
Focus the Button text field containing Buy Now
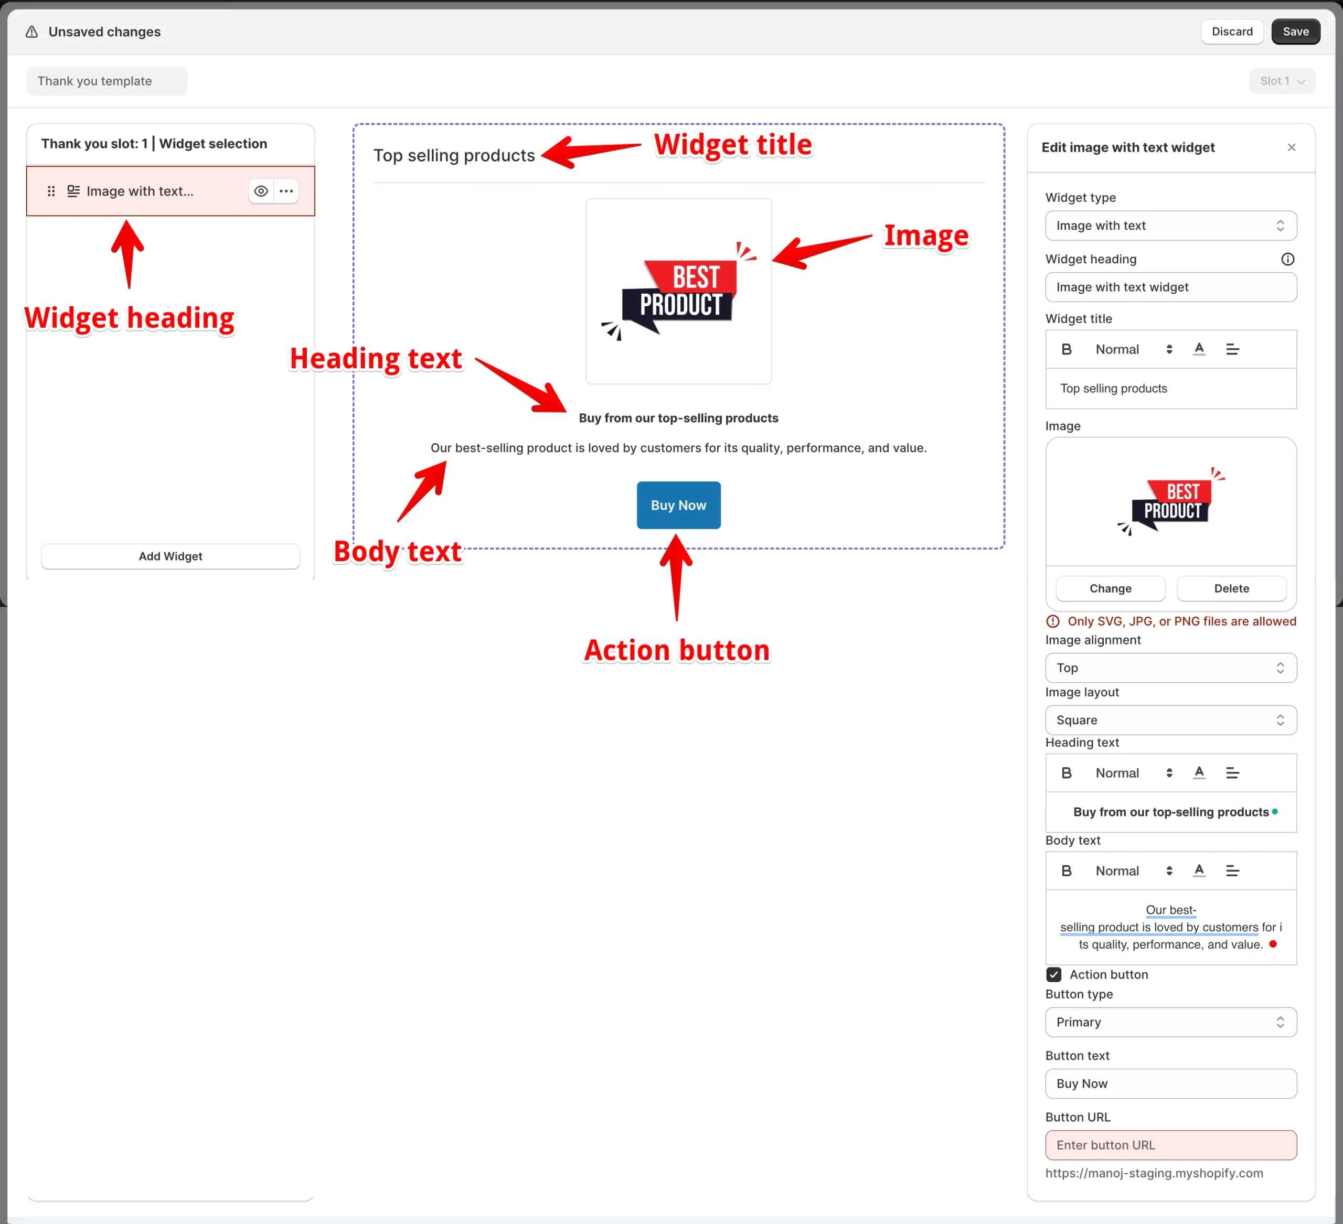click(1170, 1083)
